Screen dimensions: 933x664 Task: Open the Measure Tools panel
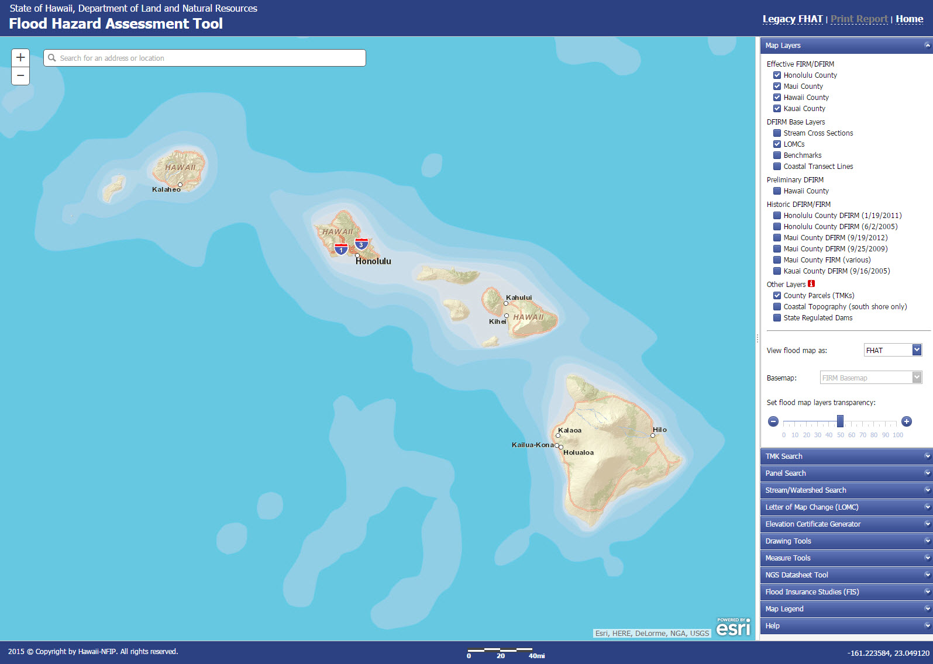pyautogui.click(x=845, y=558)
